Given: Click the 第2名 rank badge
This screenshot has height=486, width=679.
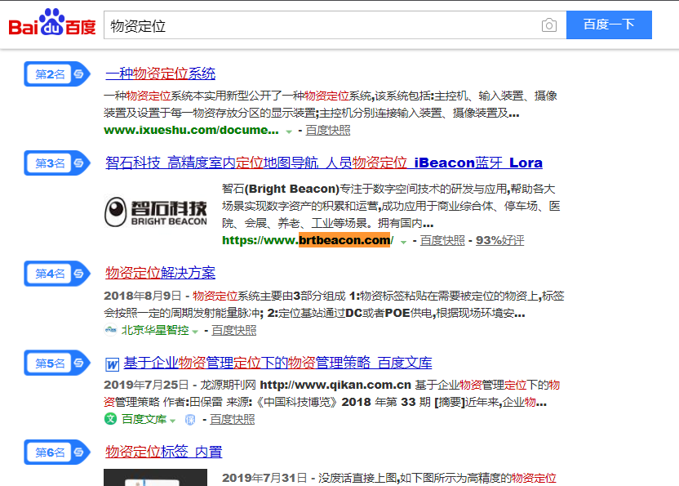Looking at the screenshot, I should (x=57, y=74).
